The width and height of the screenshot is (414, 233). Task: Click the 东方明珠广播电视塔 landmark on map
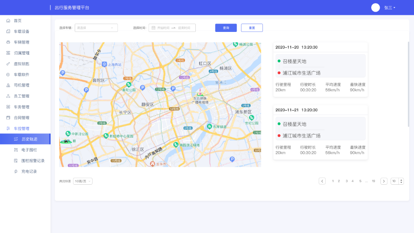coord(200,93)
